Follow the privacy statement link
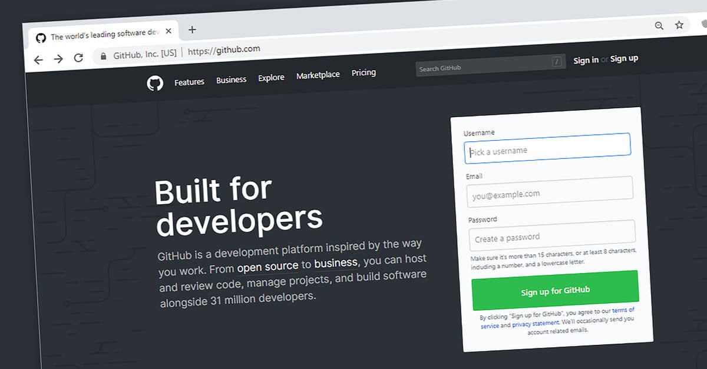707x369 pixels. 535,324
